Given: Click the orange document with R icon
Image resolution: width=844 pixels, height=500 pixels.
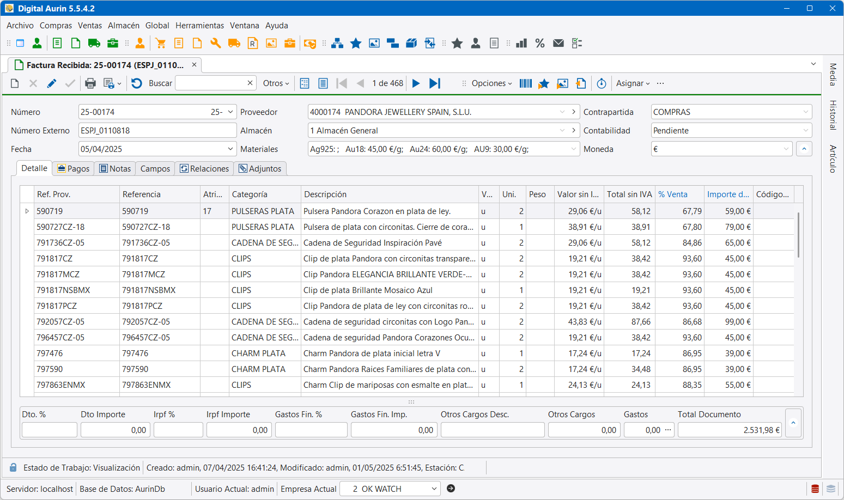Looking at the screenshot, I should click(253, 43).
